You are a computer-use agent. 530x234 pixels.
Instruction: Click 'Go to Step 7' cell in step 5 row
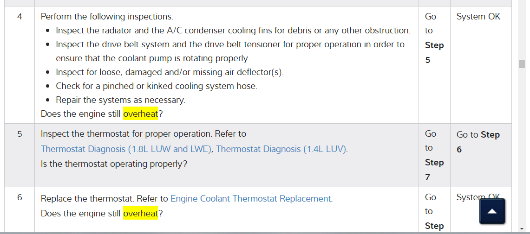pyautogui.click(x=434, y=155)
